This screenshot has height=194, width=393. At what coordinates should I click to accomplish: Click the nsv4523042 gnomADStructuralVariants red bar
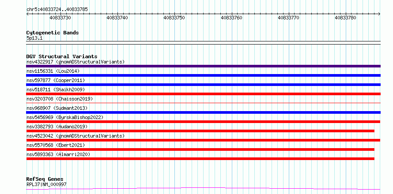(x=203, y=140)
